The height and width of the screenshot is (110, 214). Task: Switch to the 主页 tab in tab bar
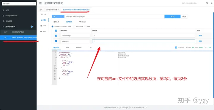41,10
